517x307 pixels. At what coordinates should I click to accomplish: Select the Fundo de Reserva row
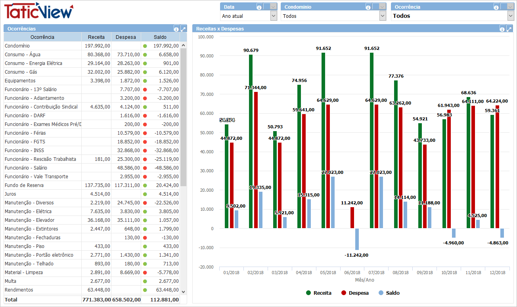[24, 185]
